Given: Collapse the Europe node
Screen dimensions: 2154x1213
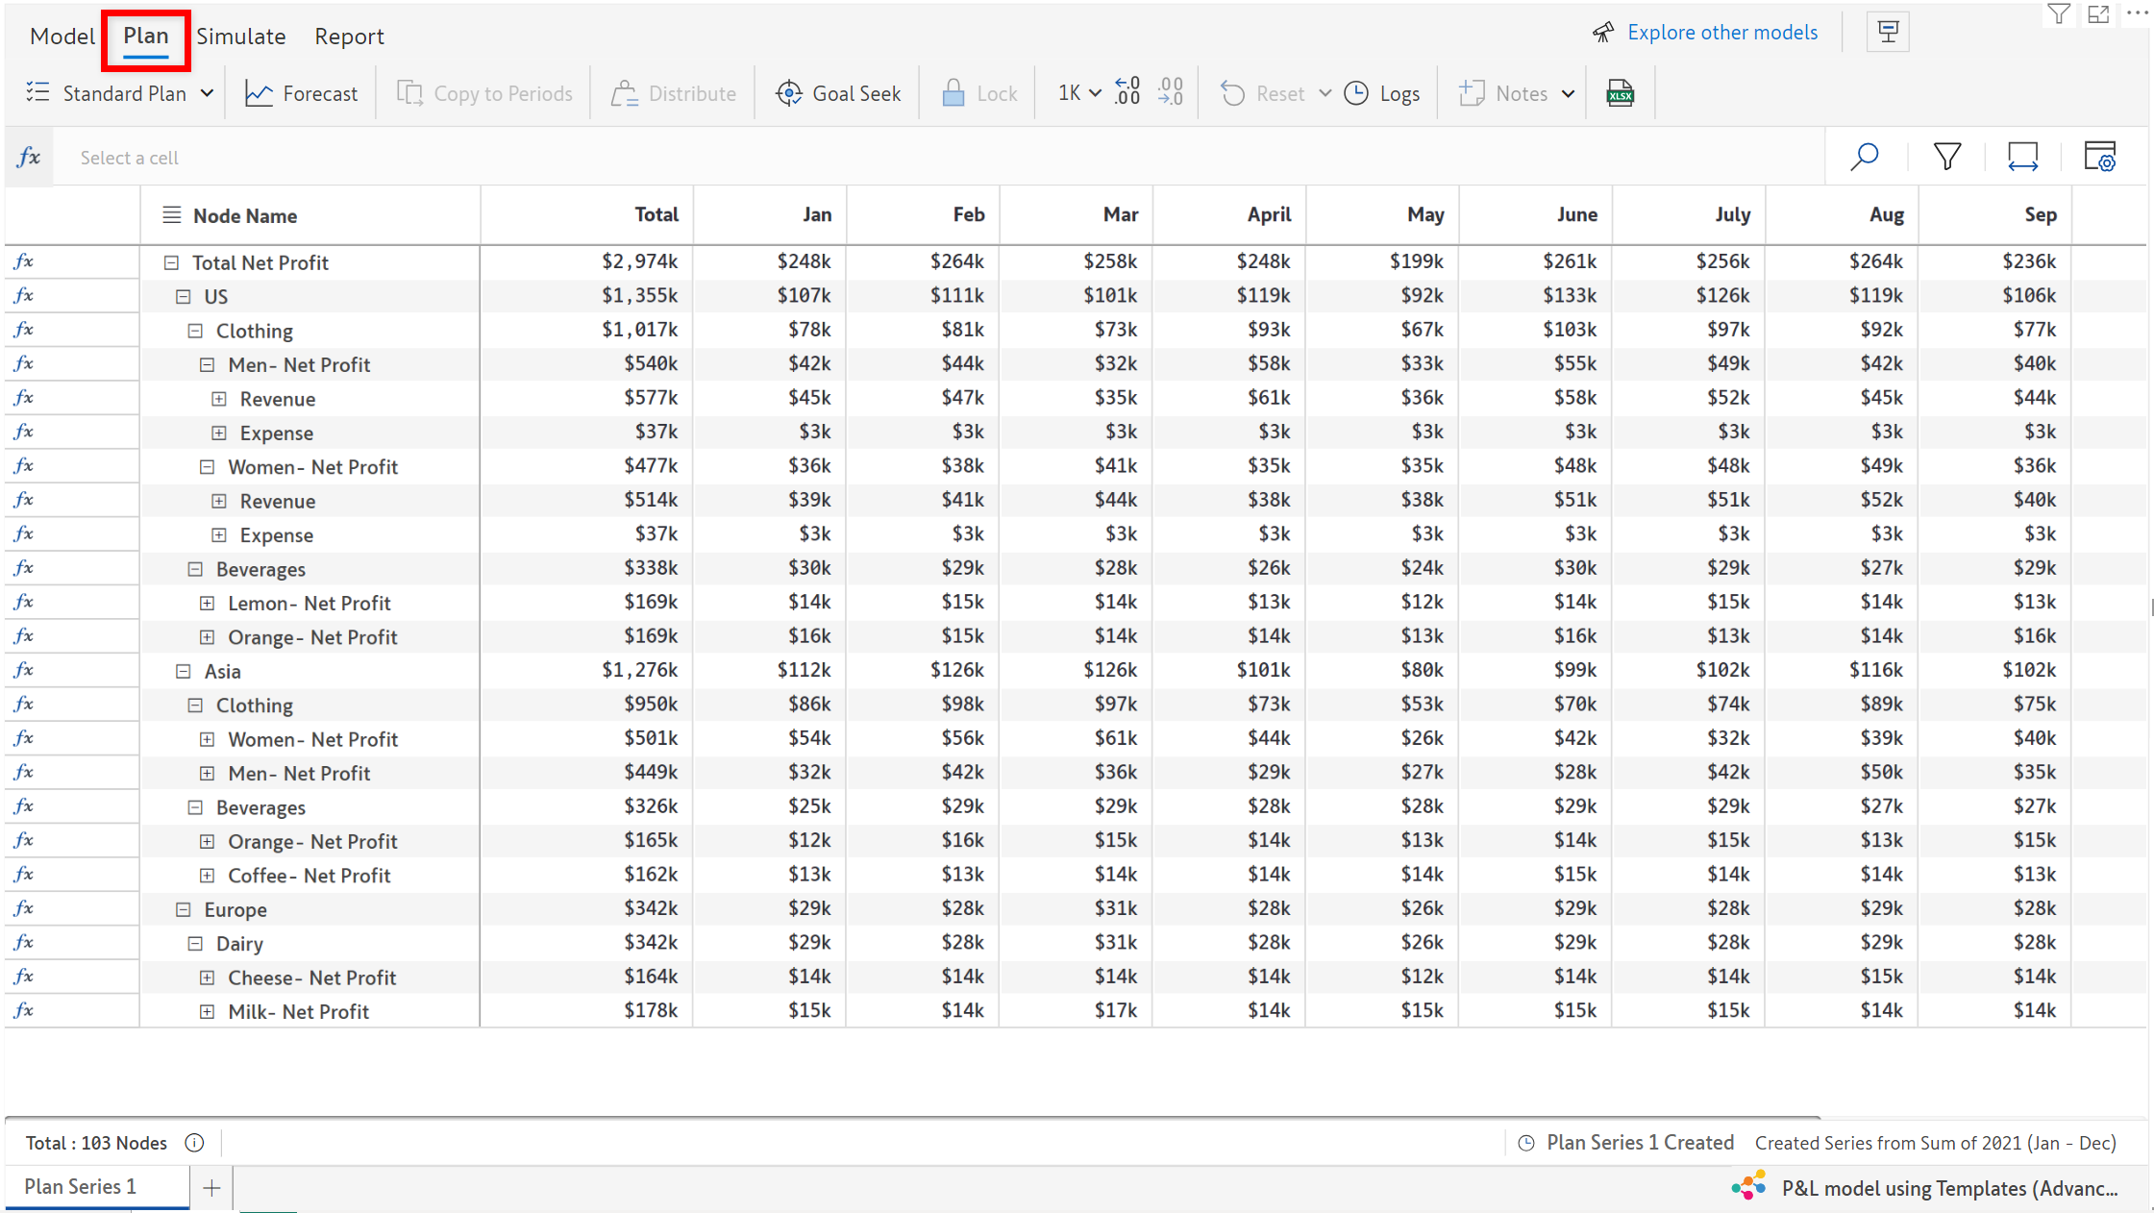Looking at the screenshot, I should (184, 909).
